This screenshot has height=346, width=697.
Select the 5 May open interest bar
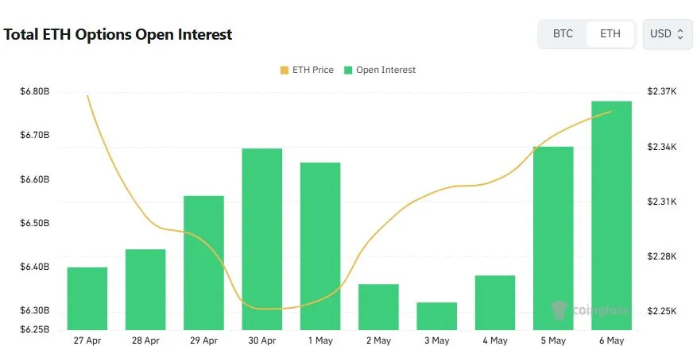coord(553,238)
